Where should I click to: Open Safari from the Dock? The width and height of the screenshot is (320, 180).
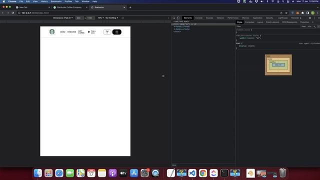click(59, 173)
